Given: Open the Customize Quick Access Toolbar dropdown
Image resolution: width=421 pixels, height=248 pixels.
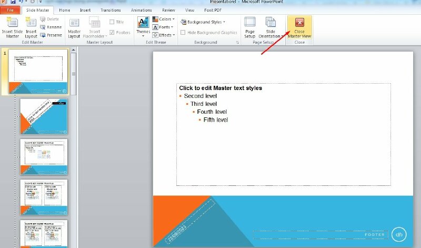Looking at the screenshot, I should pyautogui.click(x=41, y=2).
